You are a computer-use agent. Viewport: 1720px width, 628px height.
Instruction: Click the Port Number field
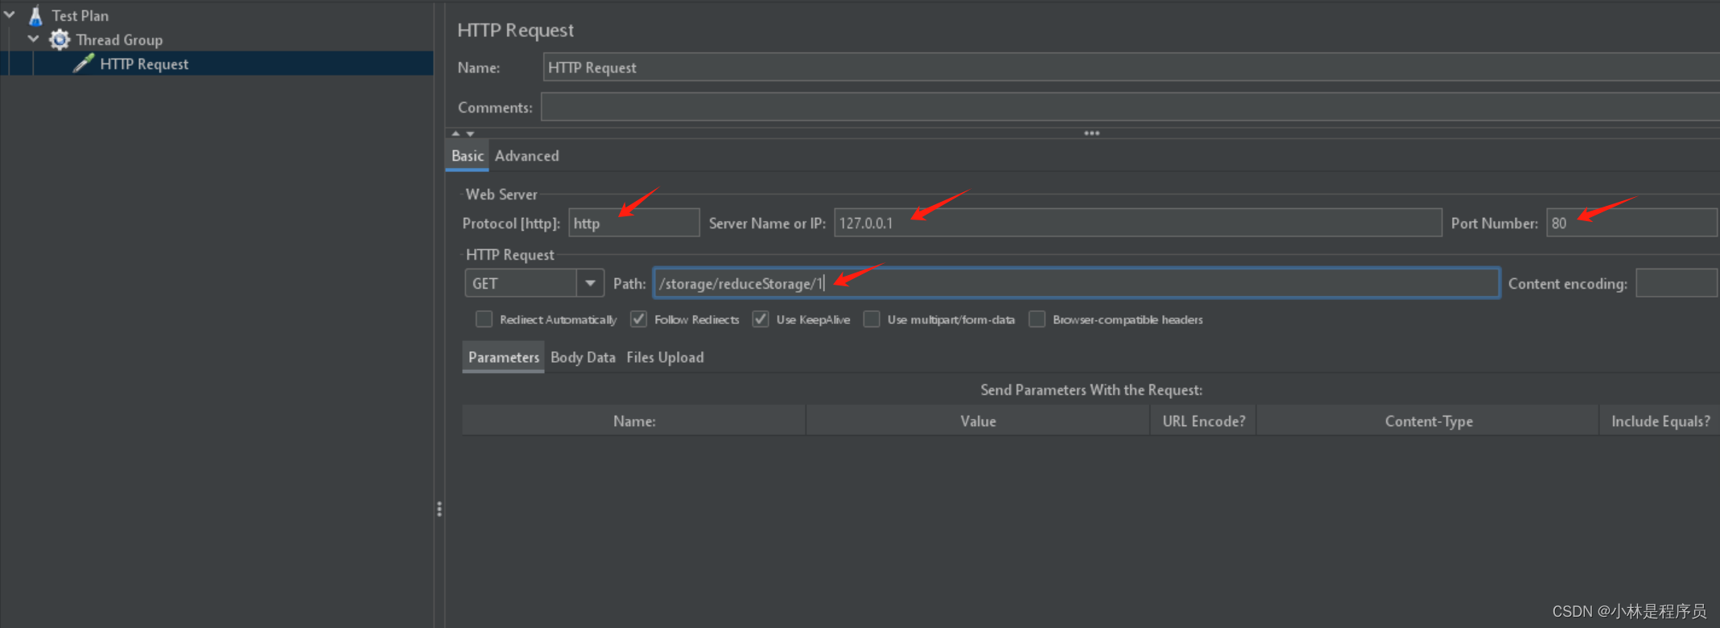click(x=1632, y=223)
